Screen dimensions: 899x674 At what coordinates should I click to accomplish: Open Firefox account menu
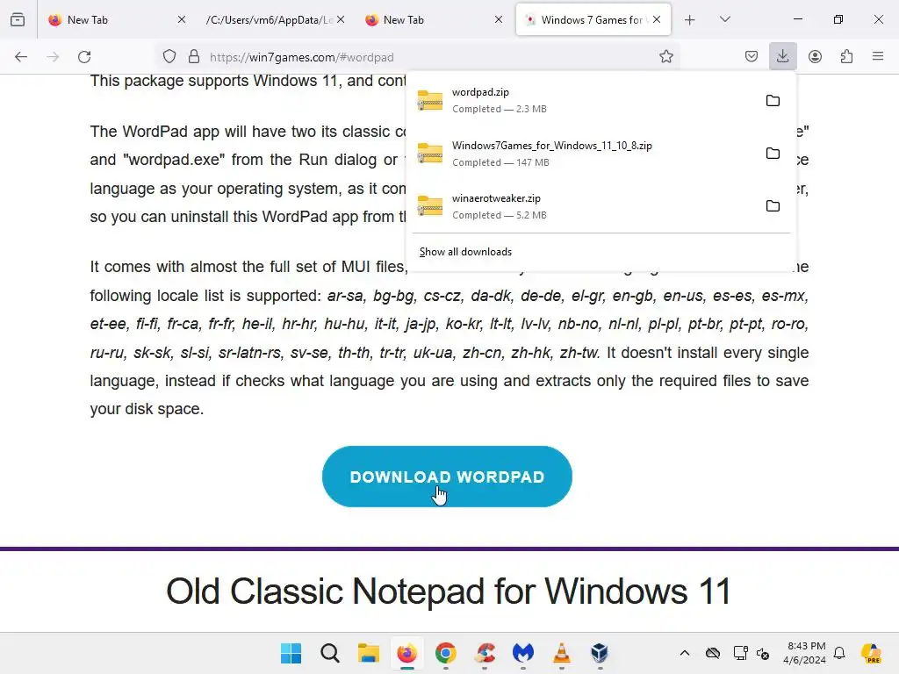point(815,57)
